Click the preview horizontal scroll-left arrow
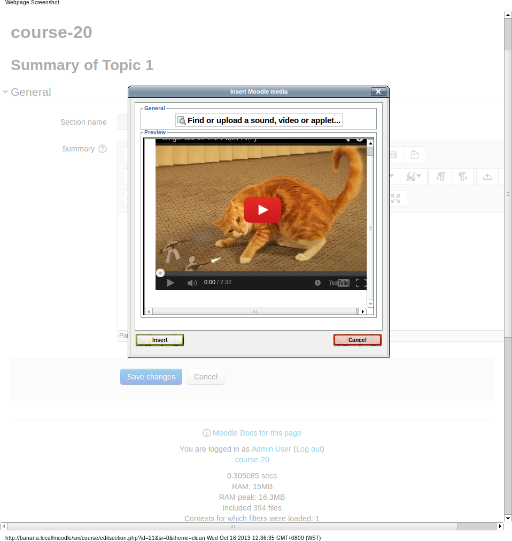The width and height of the screenshot is (512, 541). pos(149,311)
